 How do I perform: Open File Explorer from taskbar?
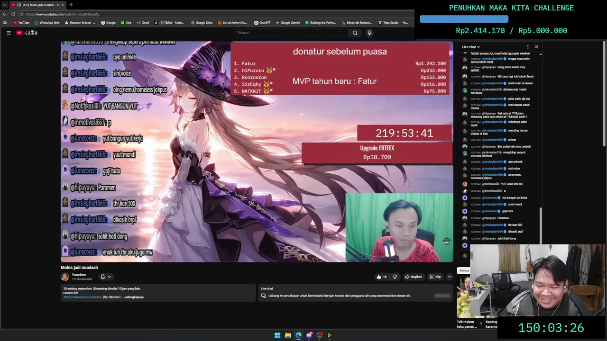[288, 335]
